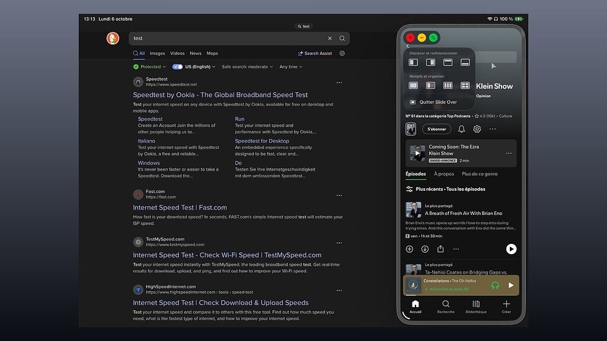Tile window to right half in Déplacer section

[x=430, y=62]
